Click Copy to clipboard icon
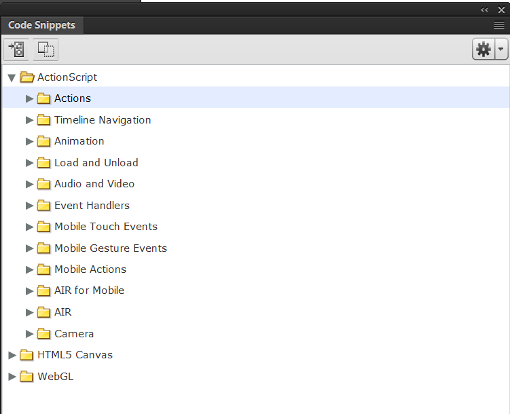 (x=45, y=49)
